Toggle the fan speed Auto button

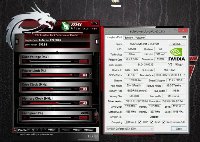coord(85,113)
